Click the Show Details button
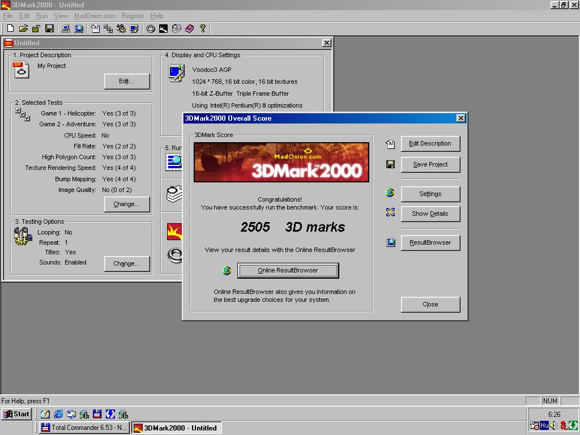This screenshot has width=580, height=435. coord(430,214)
